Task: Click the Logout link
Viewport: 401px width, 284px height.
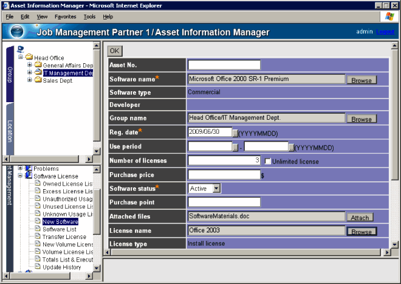Action: pos(385,32)
